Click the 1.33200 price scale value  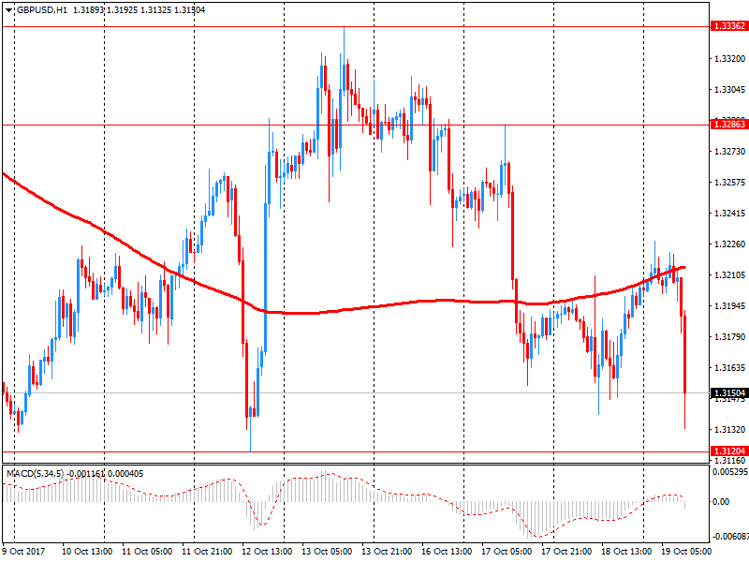pos(730,59)
